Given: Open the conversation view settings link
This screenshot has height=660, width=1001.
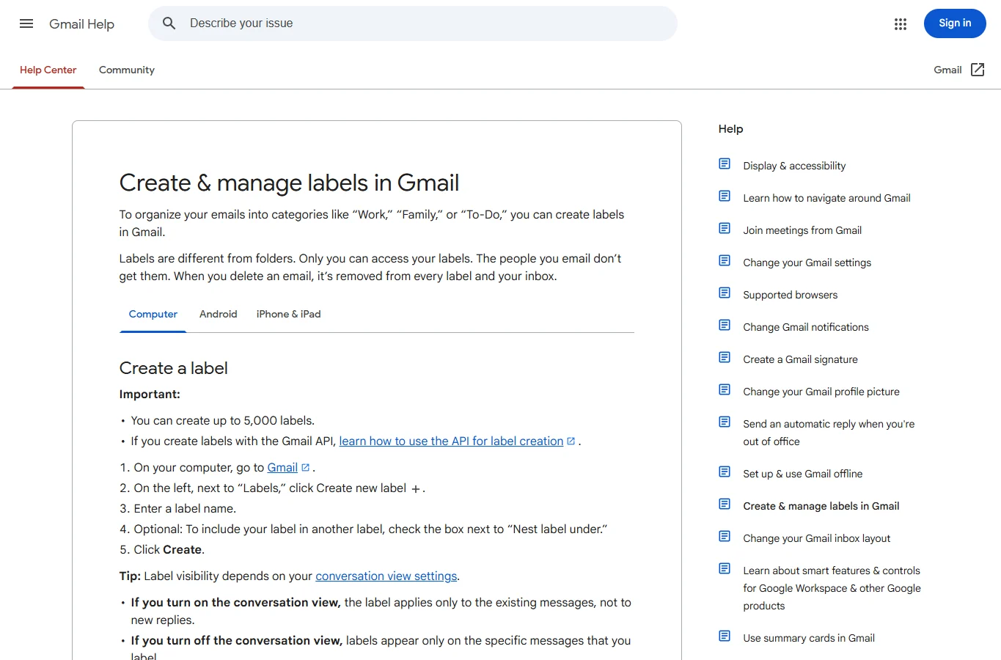Looking at the screenshot, I should coord(386,576).
